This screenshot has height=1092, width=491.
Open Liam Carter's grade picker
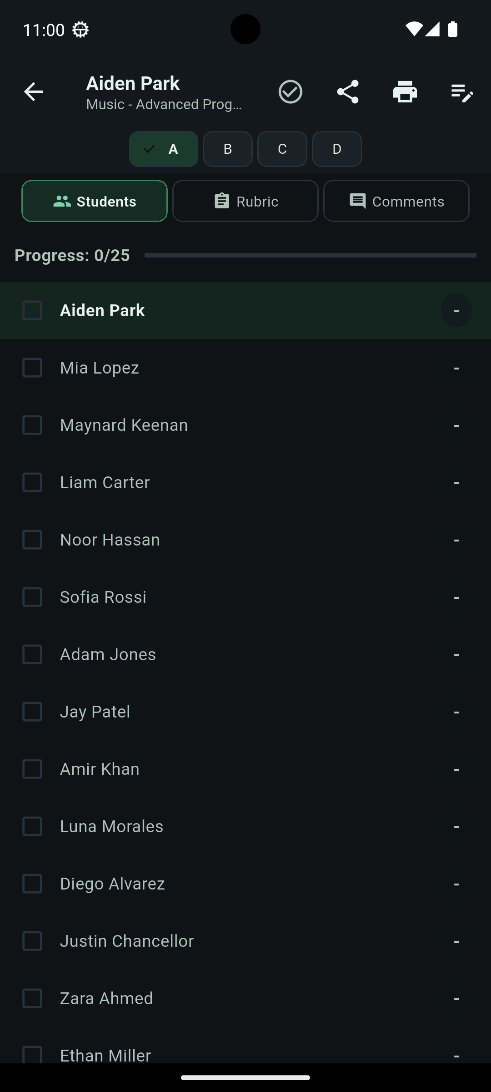coord(456,483)
